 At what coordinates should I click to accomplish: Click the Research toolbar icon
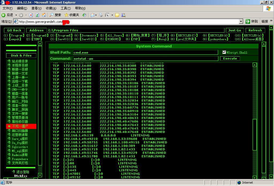pos(123,15)
